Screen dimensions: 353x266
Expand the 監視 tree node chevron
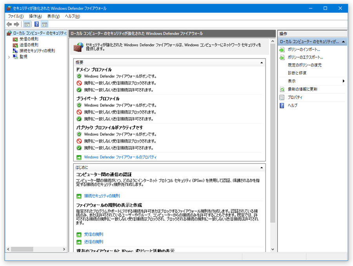point(9,57)
